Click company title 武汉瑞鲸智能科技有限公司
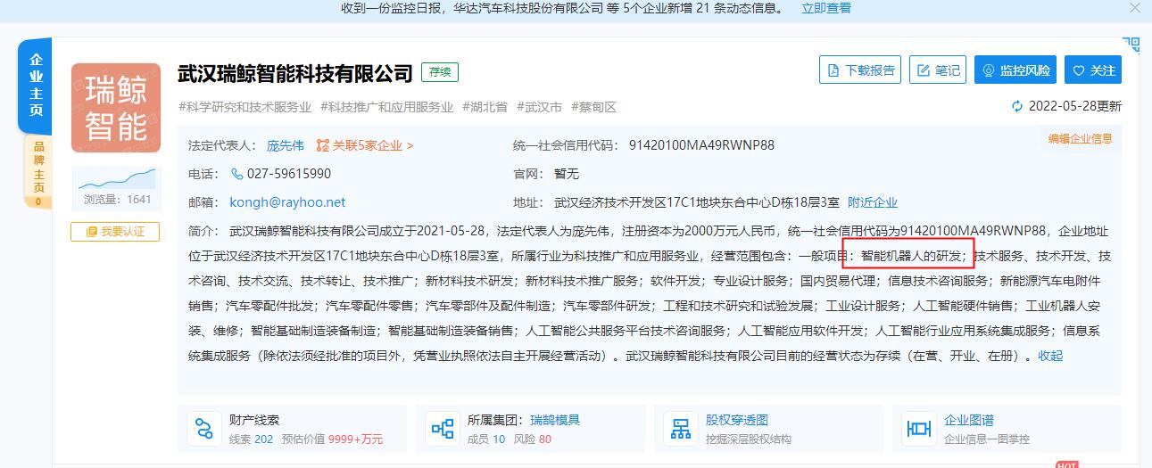The image size is (1152, 468). pos(295,72)
